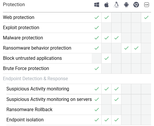The height and width of the screenshot is (126, 154).
Task: Click Windows checkmark for Ransomware Rollback
Action: click(x=97, y=110)
